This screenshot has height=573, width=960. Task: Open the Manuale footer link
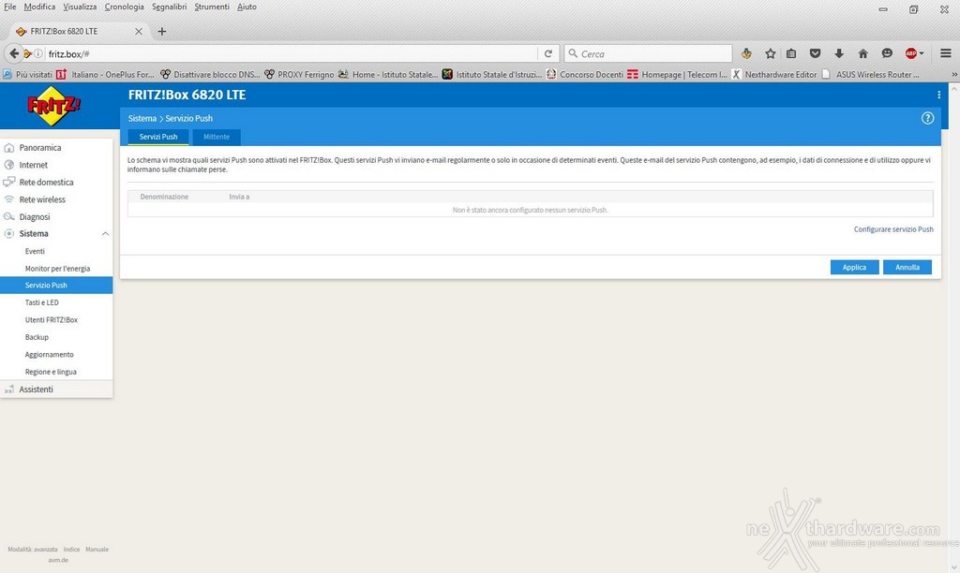[x=97, y=550]
